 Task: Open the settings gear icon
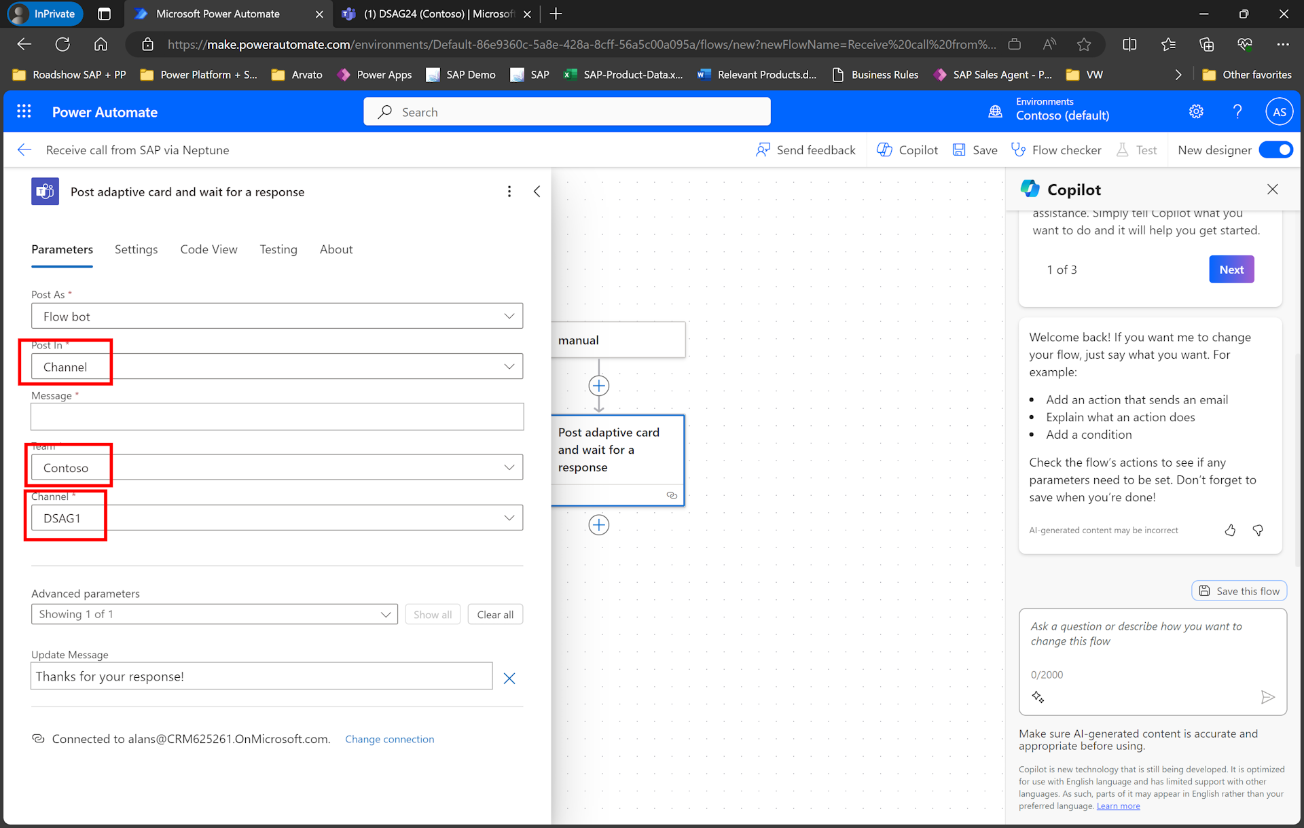[1196, 111]
